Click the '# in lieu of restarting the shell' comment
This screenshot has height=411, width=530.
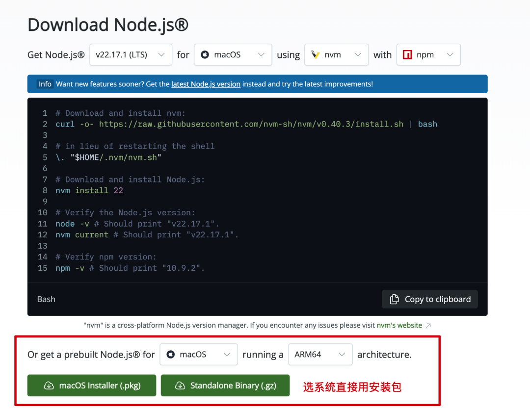point(135,146)
